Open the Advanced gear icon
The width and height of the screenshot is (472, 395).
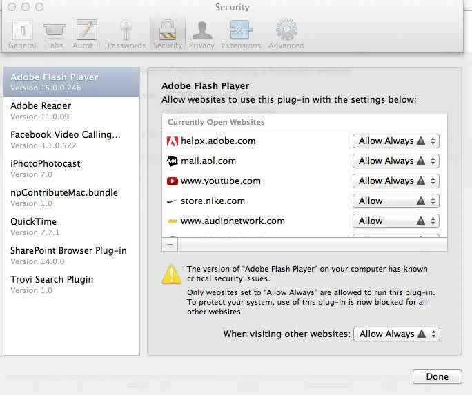click(286, 30)
